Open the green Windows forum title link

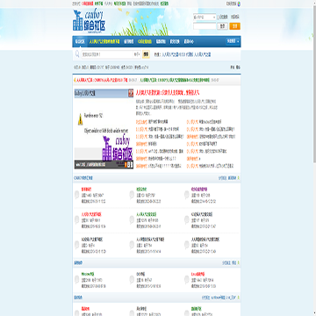pos(88,274)
